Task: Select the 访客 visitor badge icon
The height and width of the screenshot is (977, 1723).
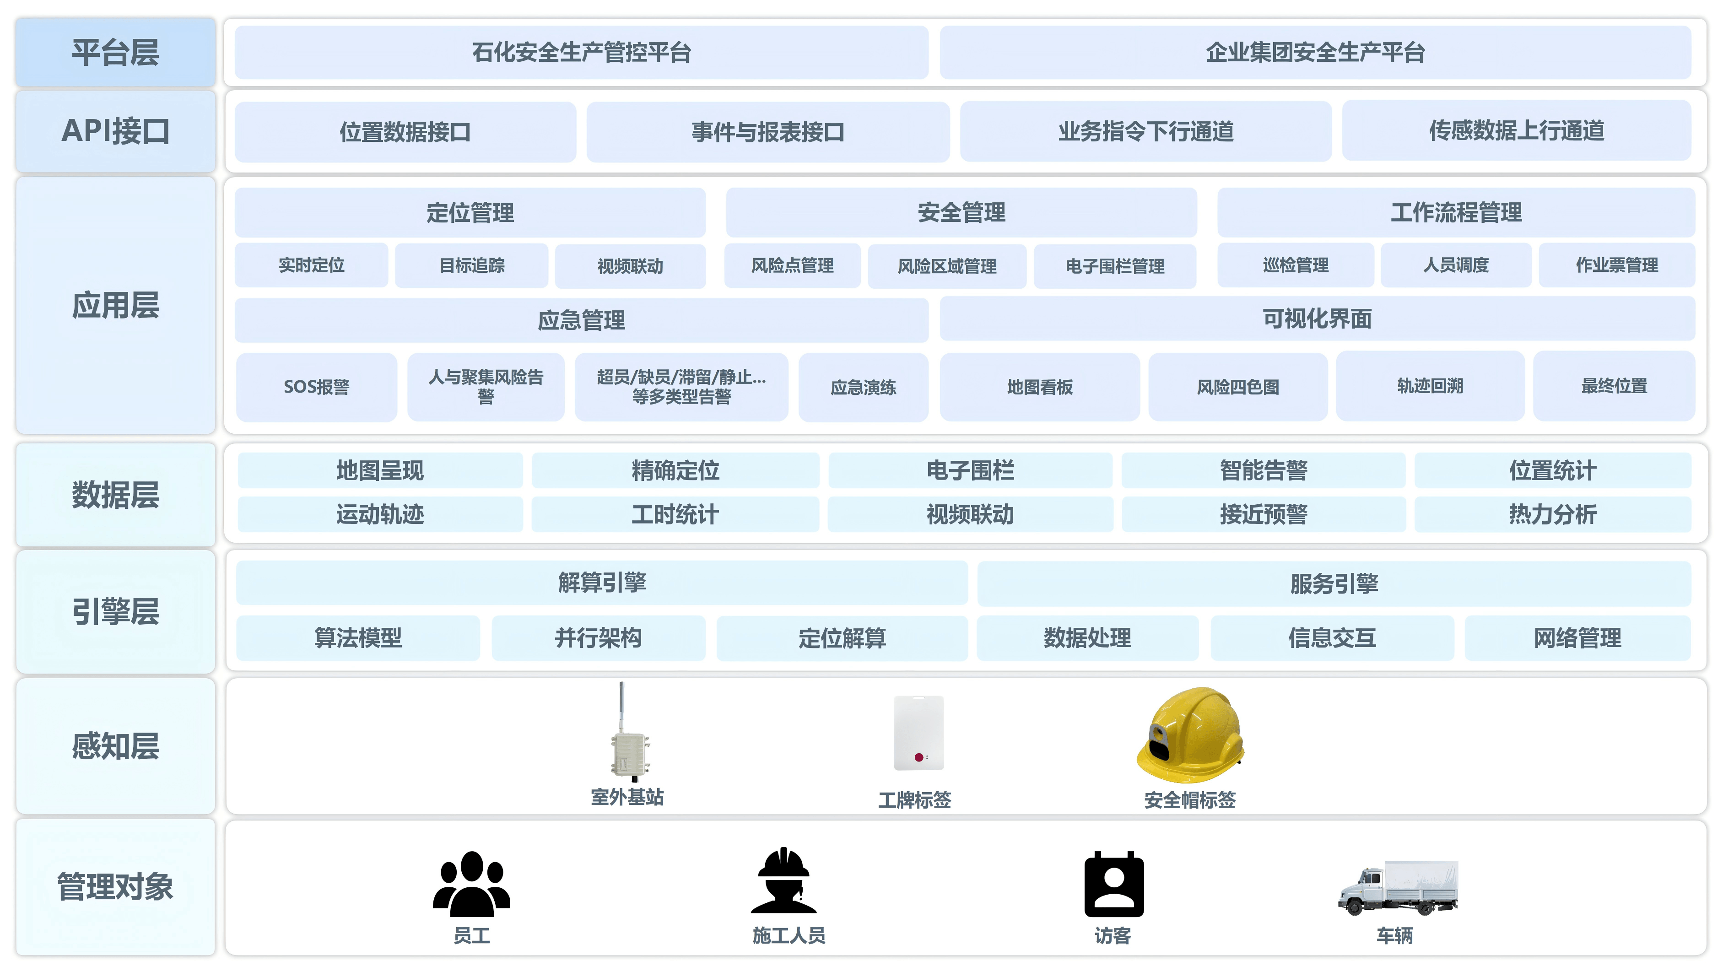Action: pos(1114,884)
